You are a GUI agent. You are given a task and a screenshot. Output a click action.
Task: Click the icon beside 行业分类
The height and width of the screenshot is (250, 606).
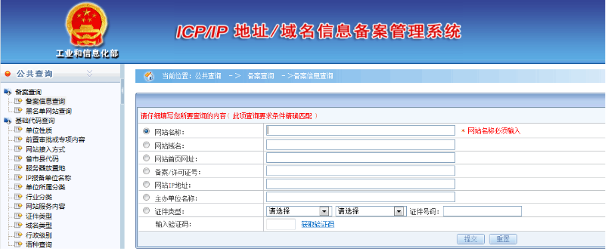click(x=18, y=197)
